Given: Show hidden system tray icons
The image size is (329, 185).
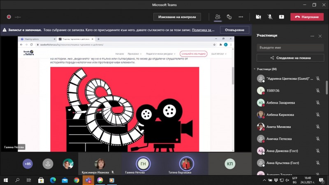Looking at the screenshot, I should [264, 180].
